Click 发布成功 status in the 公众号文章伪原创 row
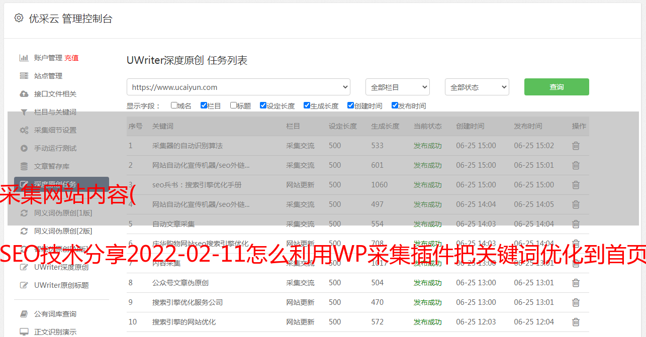Viewport: 646px width, 337px height. [x=428, y=283]
